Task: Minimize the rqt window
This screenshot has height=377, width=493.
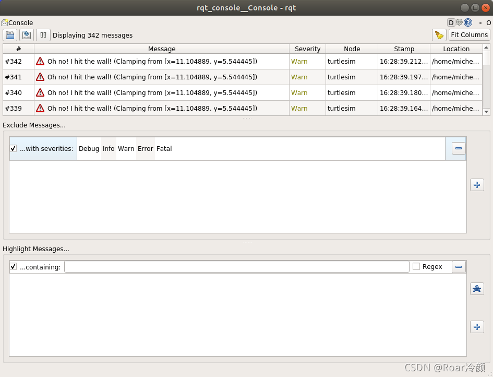Action: click(465, 7)
